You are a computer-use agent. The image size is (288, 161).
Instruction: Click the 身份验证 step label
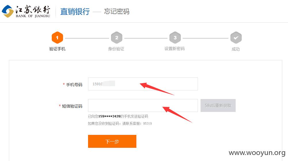pos(116,49)
